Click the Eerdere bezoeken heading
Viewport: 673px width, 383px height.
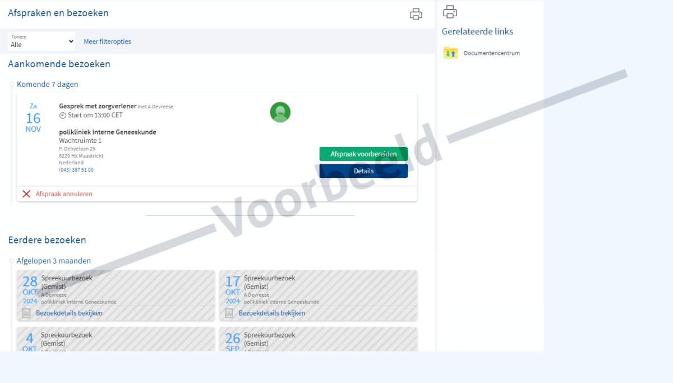(x=47, y=240)
